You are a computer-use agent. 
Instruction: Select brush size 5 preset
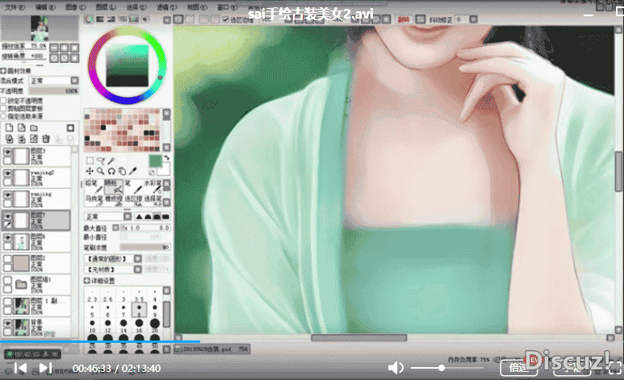(92, 310)
